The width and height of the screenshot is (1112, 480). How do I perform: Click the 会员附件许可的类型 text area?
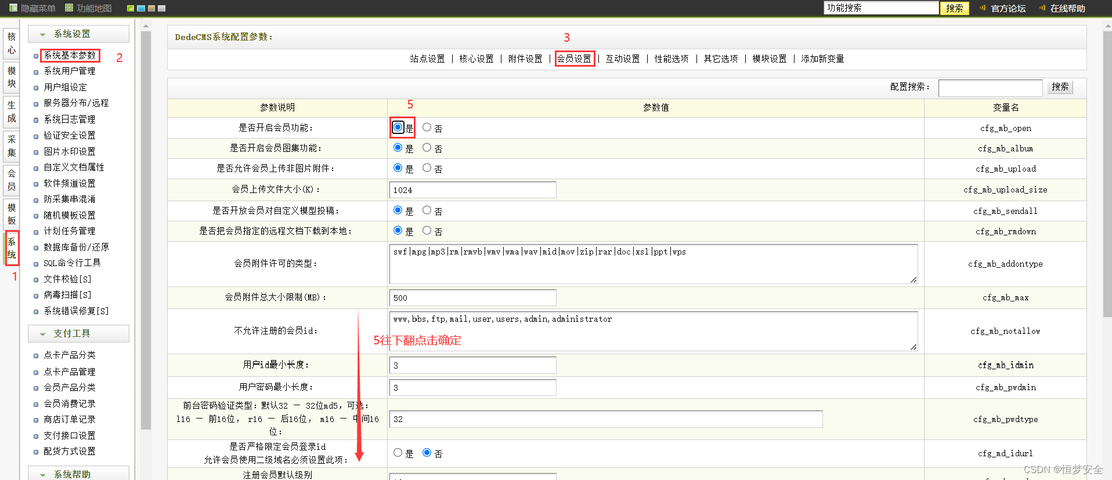654,264
